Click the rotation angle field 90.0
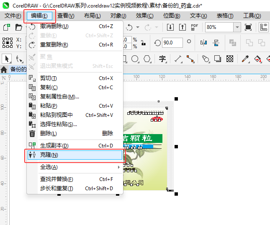The image size is (270, 225). [172, 43]
